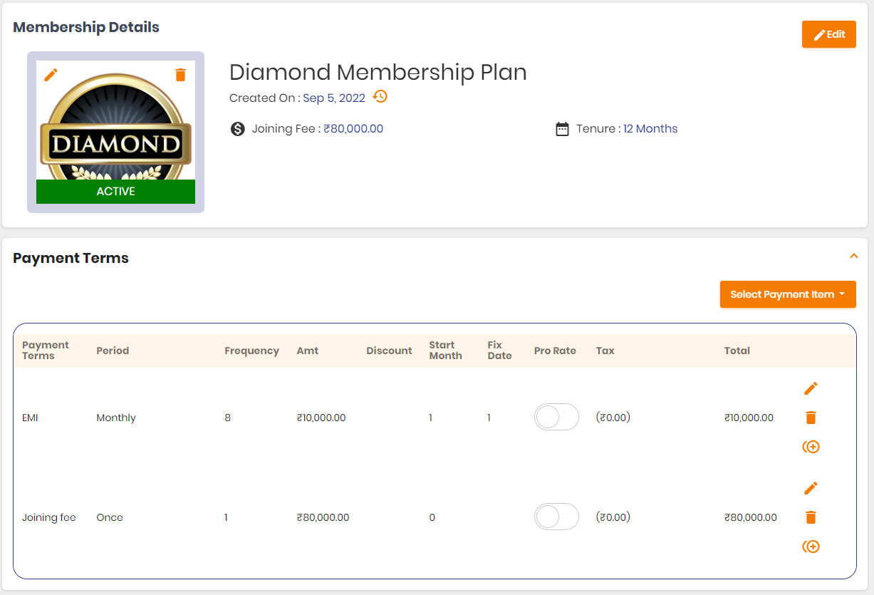This screenshot has width=874, height=595.
Task: Click the Start Month column header
Action: [445, 351]
